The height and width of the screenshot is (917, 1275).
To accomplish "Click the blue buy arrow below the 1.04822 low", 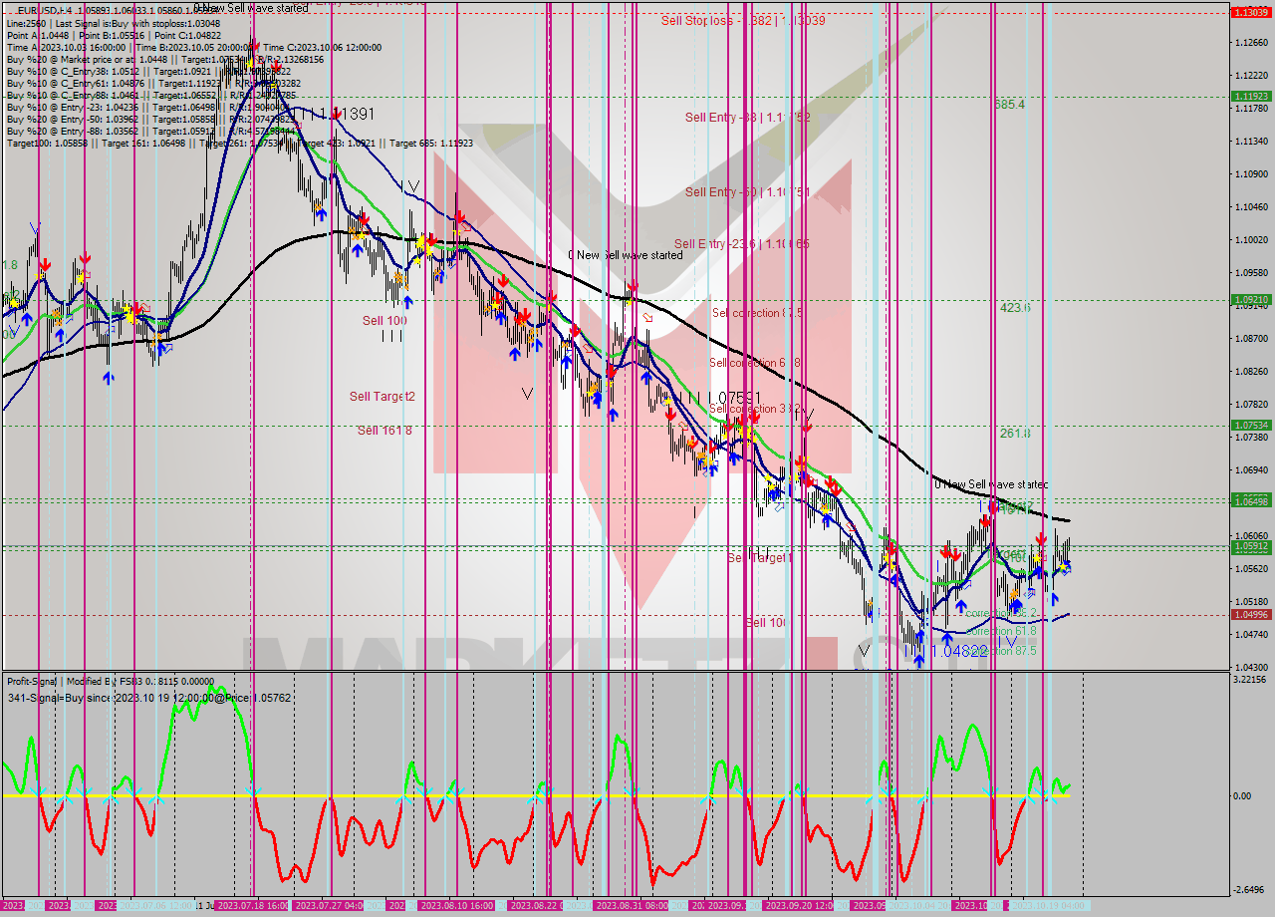I will [918, 658].
